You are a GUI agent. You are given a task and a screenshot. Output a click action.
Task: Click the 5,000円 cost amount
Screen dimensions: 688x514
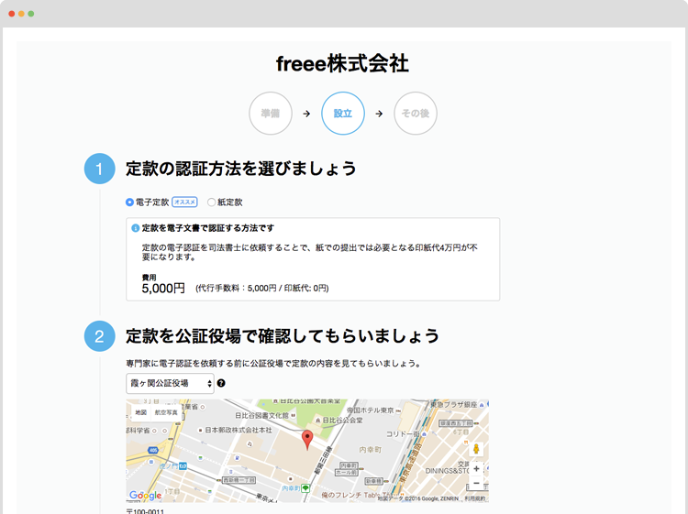pos(163,289)
